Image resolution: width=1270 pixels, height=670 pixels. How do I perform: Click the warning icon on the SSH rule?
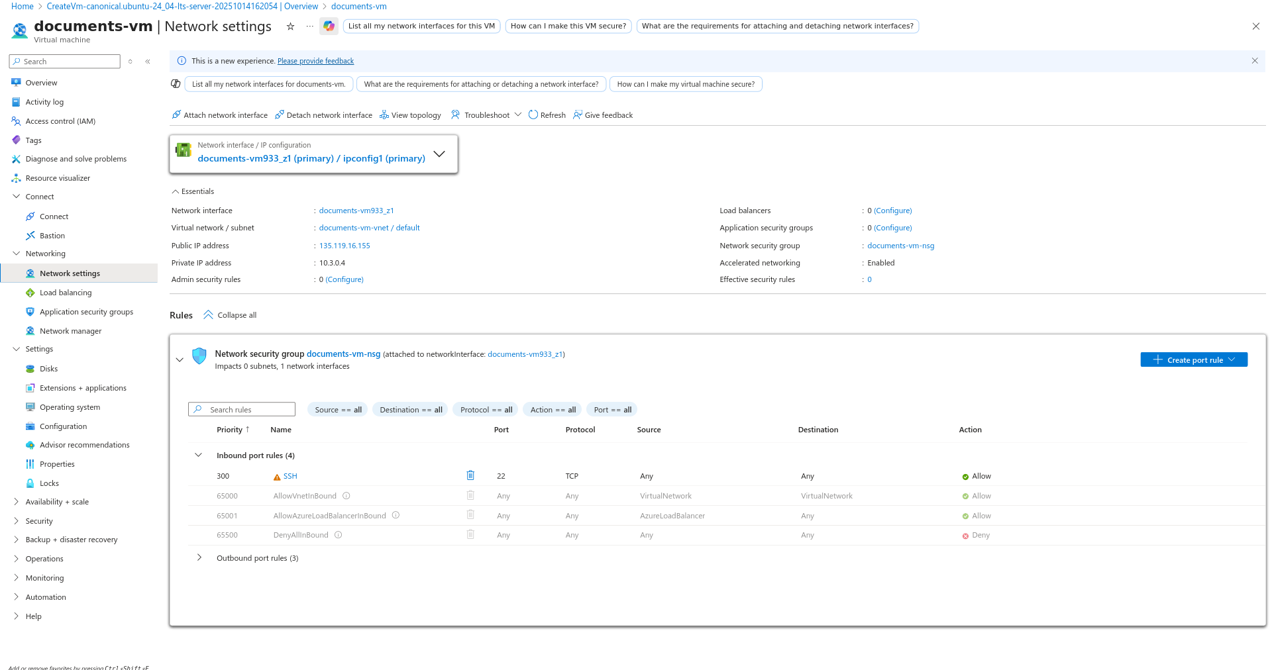277,477
